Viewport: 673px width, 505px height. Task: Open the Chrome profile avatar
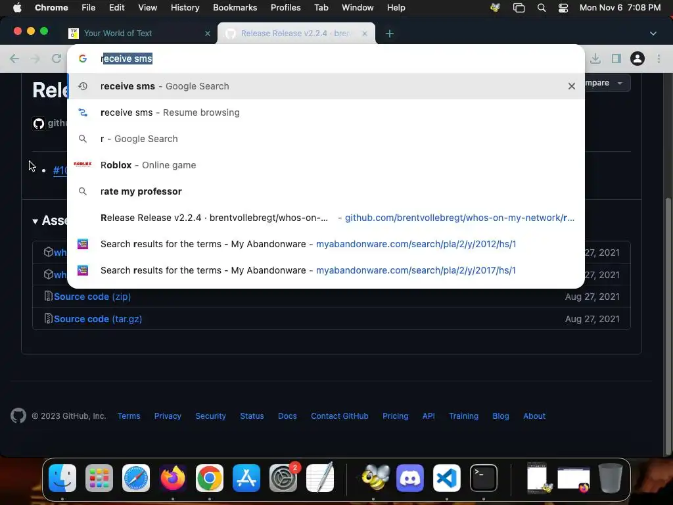click(x=638, y=59)
